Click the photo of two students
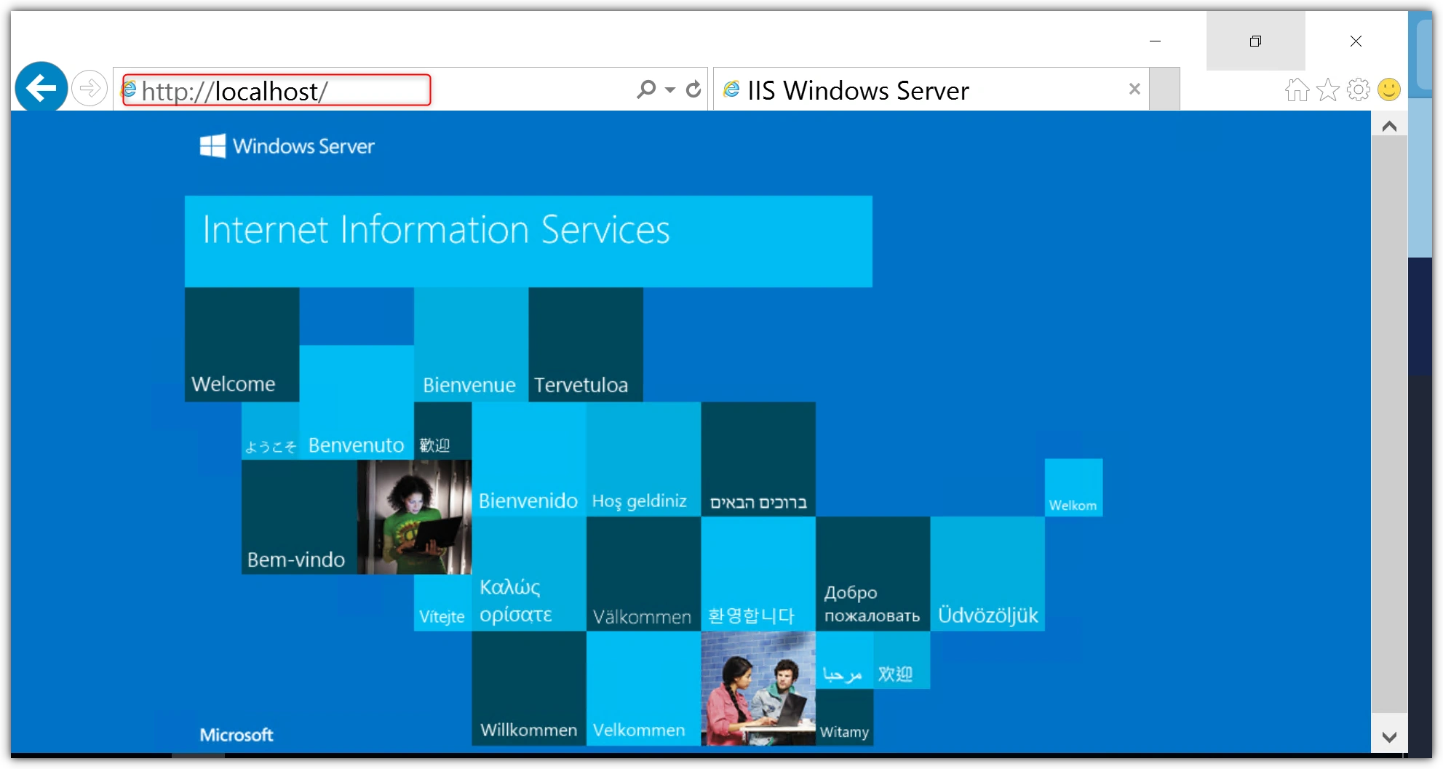1443x769 pixels. (758, 688)
